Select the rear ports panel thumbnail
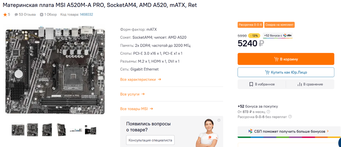341x147 pixels. pos(76,130)
